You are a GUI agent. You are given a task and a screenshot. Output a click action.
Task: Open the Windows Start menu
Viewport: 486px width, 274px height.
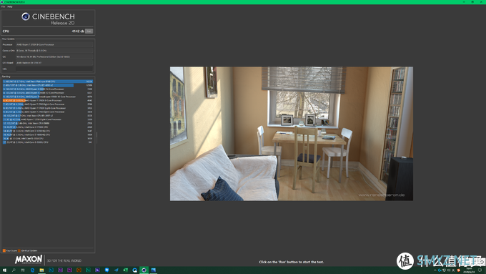click(4, 270)
